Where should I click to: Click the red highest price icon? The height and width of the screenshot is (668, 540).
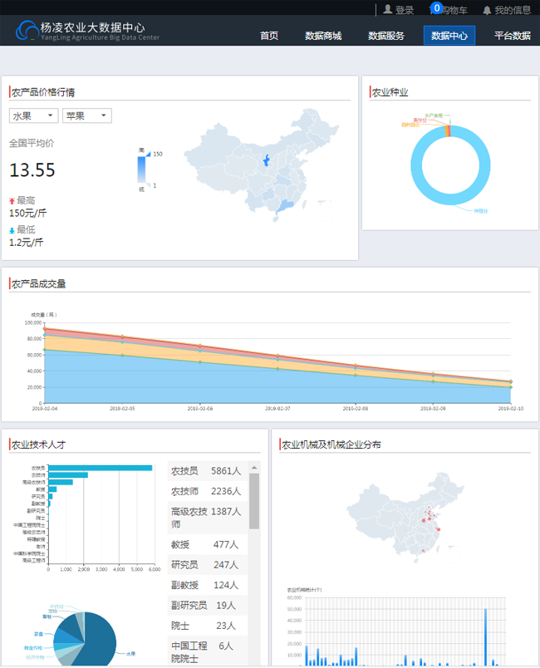[x=12, y=201]
